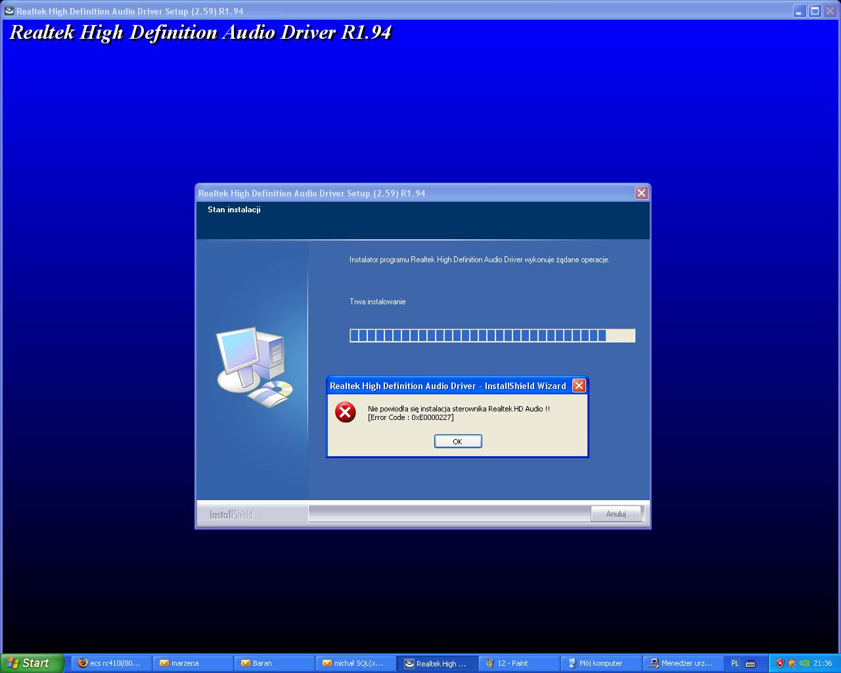Click the red error X icon

pyautogui.click(x=345, y=412)
